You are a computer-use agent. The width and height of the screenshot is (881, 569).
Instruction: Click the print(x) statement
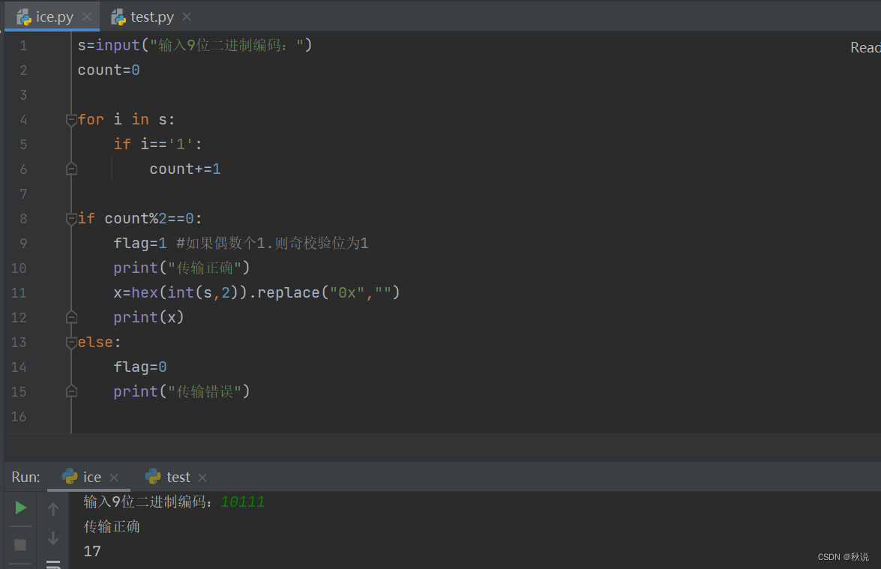pyautogui.click(x=148, y=317)
